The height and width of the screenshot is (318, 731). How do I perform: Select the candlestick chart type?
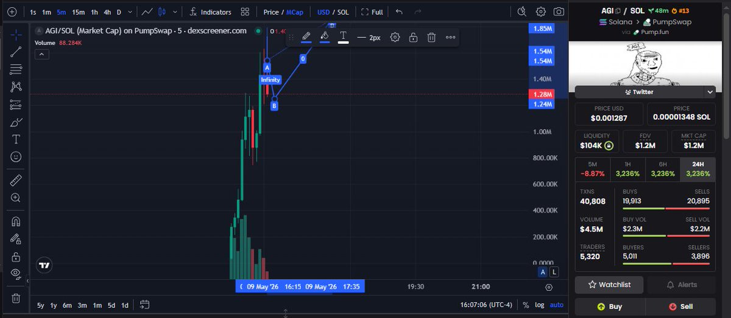click(x=161, y=12)
